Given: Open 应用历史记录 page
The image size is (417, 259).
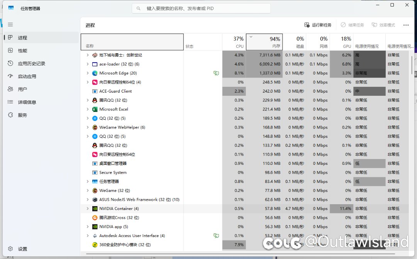Looking at the screenshot, I should 41,64.
